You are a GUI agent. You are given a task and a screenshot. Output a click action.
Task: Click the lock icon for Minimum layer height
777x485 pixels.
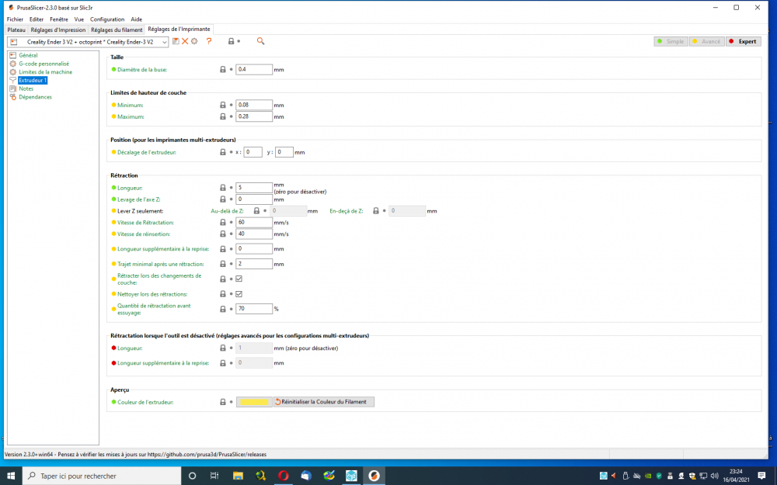(223, 105)
